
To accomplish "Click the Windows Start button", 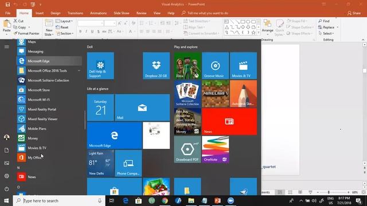I will coord(6,201).
